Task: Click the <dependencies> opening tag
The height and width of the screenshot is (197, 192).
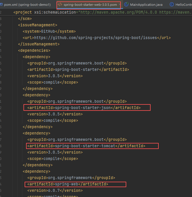Action: click(34, 50)
